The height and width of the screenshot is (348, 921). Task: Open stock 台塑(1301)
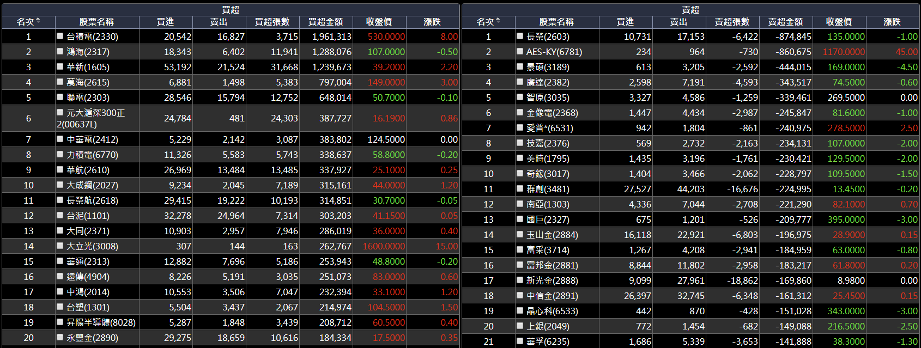point(88,307)
